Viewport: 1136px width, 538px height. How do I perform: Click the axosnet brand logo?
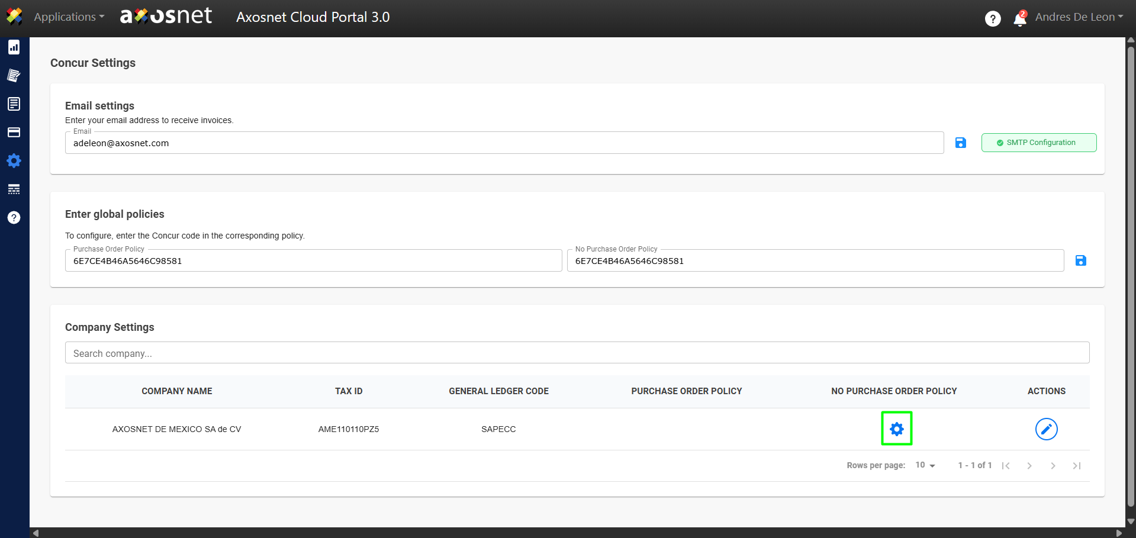(166, 16)
